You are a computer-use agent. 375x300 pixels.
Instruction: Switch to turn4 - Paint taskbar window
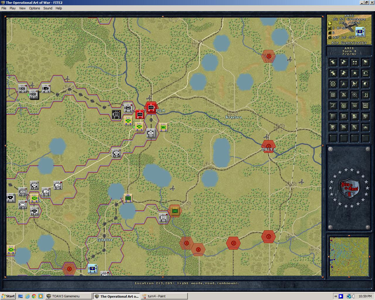(x=164, y=296)
